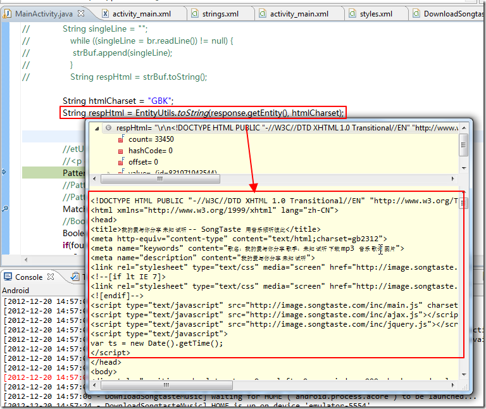486x409 pixels.
Task: Switch to the strings.xml tab
Action: (219, 13)
